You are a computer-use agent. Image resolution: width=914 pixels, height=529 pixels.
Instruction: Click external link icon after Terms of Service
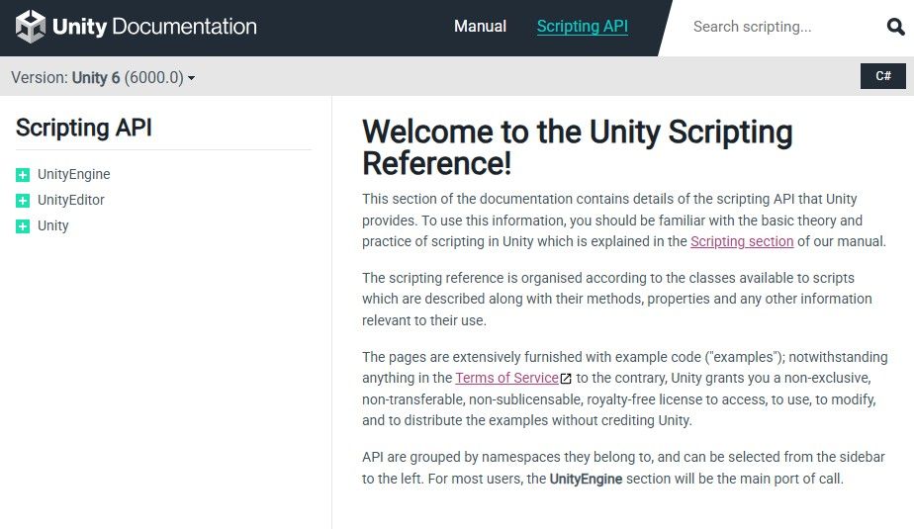pyautogui.click(x=566, y=379)
